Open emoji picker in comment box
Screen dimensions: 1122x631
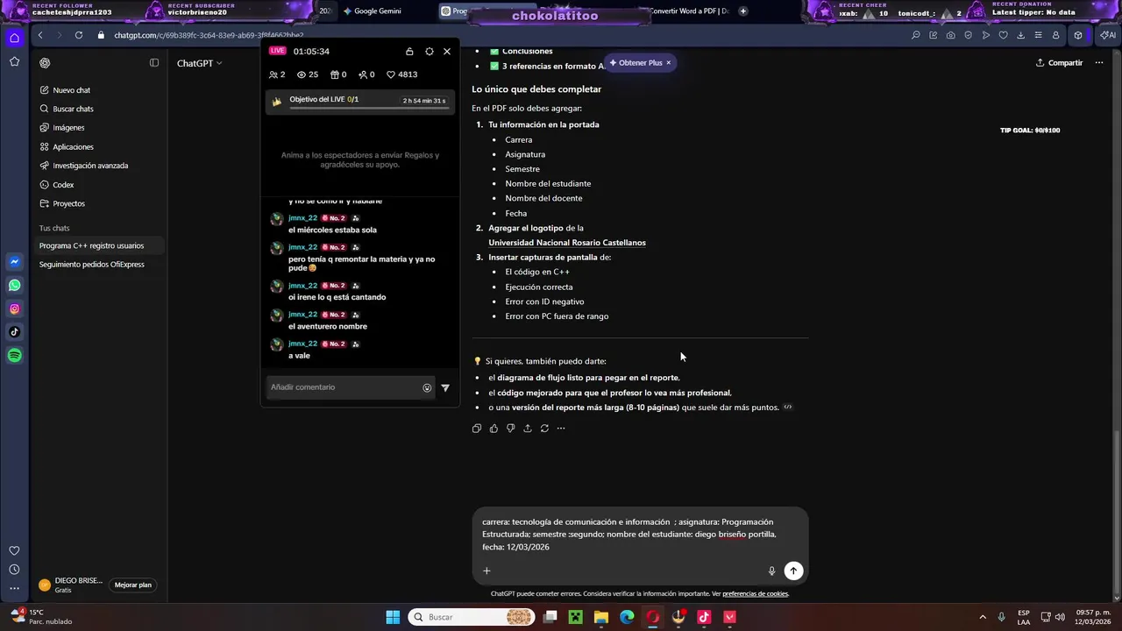tap(427, 387)
